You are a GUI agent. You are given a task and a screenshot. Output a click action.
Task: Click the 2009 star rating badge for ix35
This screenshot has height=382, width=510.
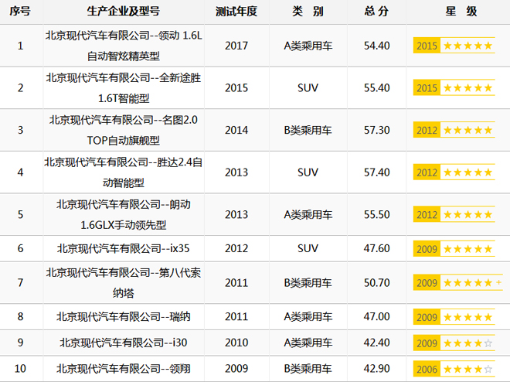(x=454, y=249)
